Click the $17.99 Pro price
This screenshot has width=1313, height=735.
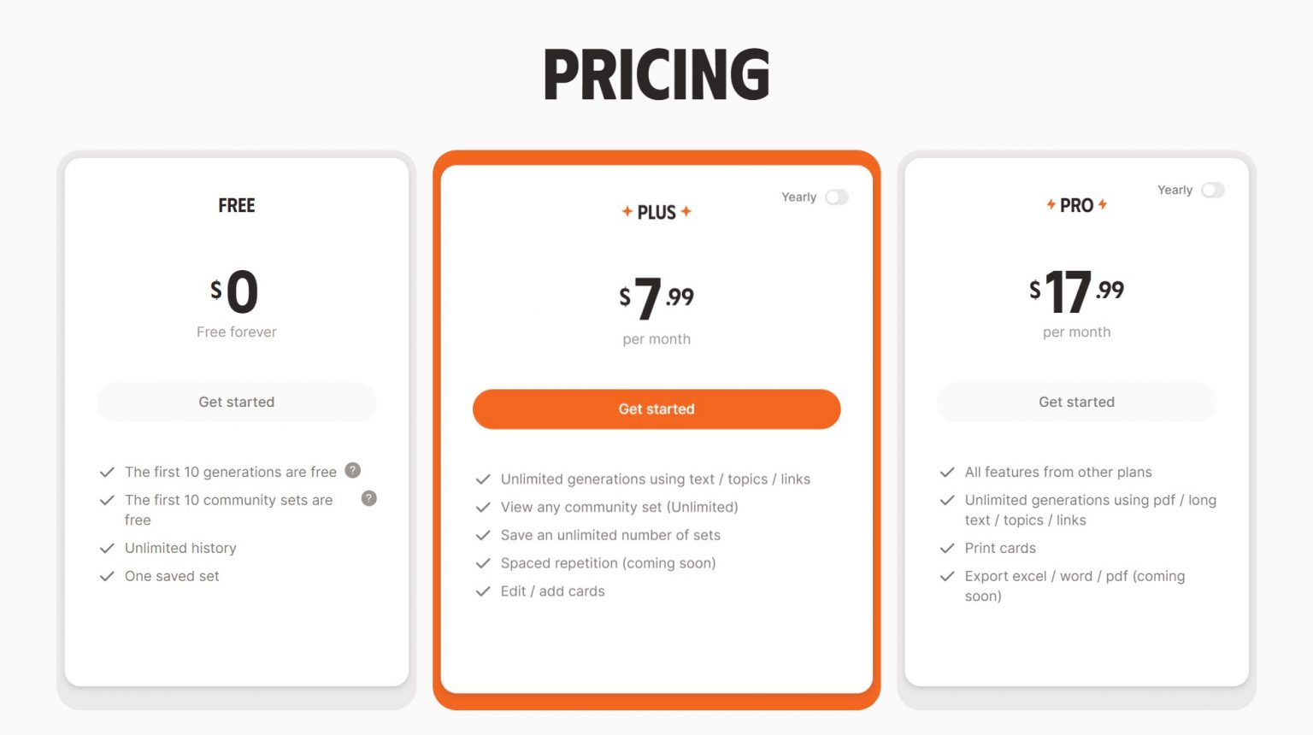click(x=1076, y=291)
